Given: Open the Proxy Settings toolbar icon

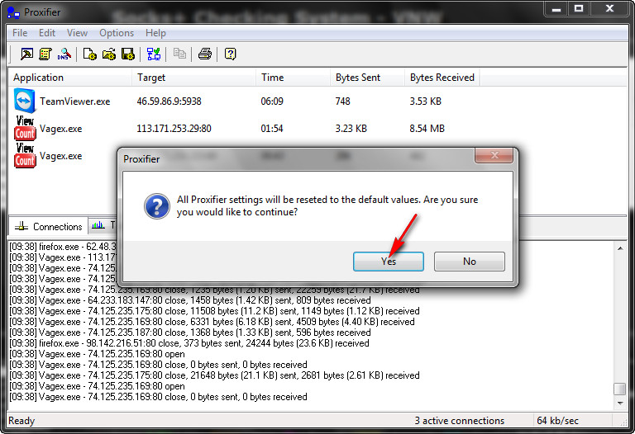Looking at the screenshot, I should 26,54.
